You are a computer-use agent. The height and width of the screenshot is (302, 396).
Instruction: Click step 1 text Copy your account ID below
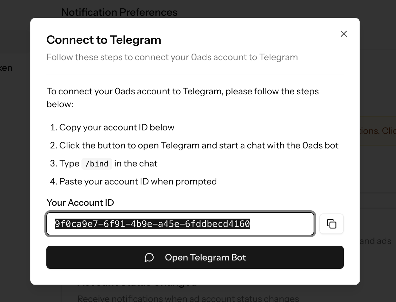pos(117,127)
